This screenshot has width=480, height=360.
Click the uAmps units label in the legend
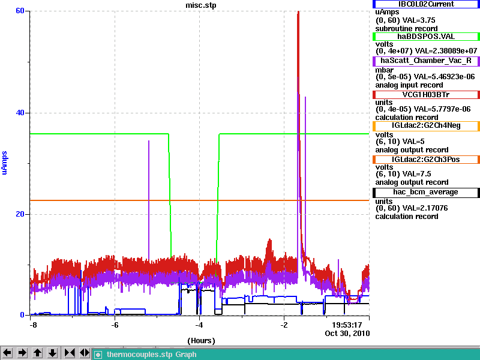click(x=387, y=12)
